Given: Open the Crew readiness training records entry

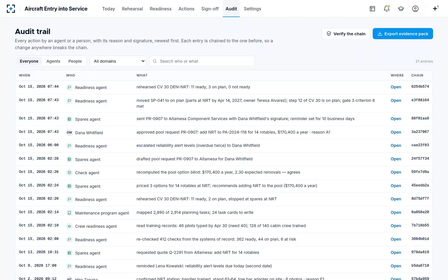Looking at the screenshot, I should pos(396,226).
